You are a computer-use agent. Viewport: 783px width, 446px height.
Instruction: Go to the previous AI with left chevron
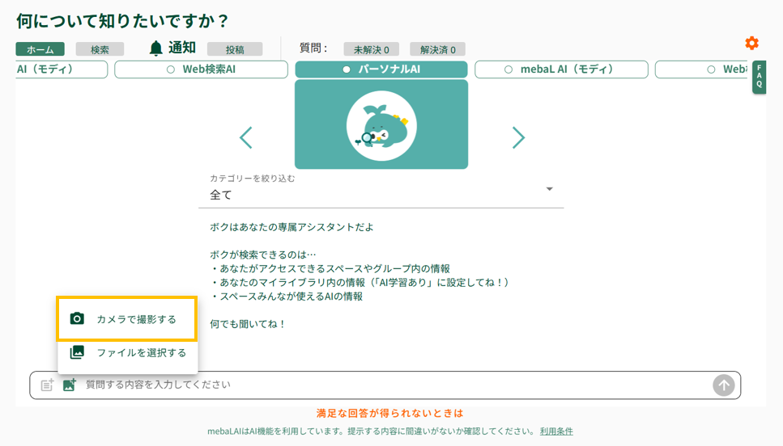tap(246, 138)
